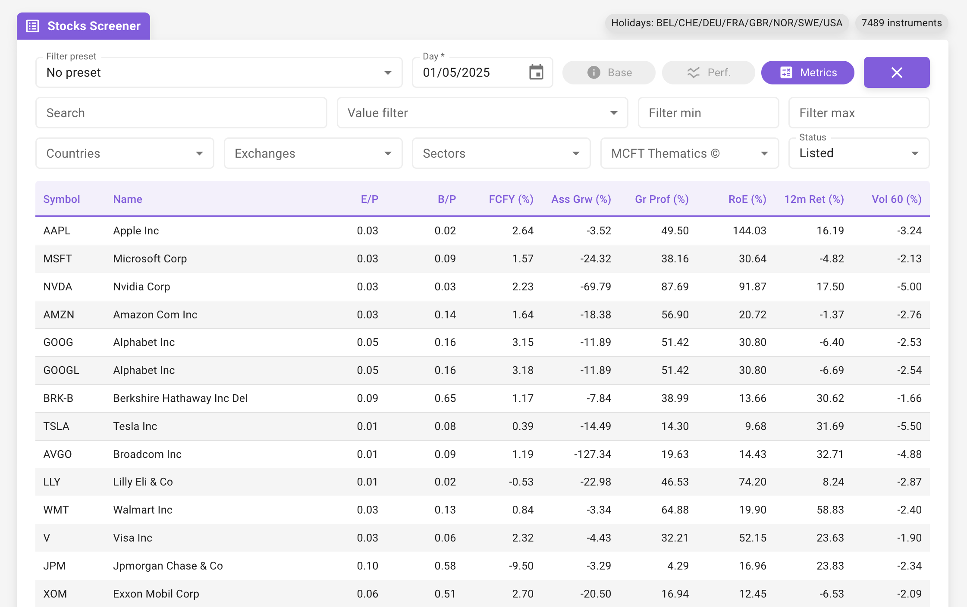Screen dimensions: 967x607
Task: Click Tesla Vol 60 value -5.50
Action: click(909, 426)
